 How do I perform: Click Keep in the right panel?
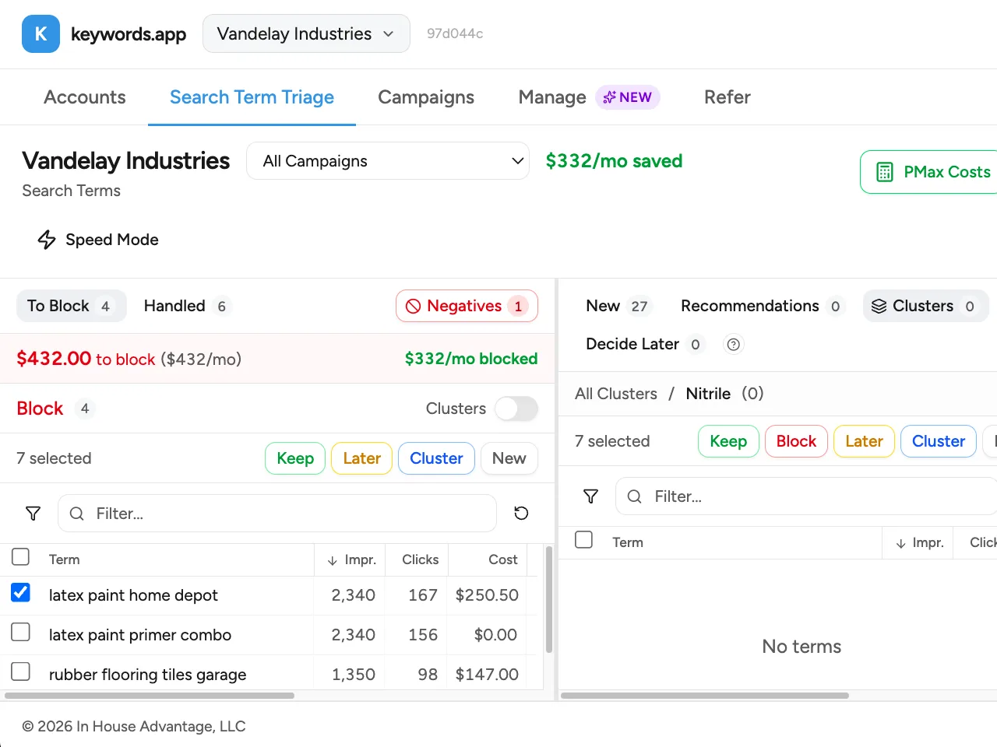point(728,441)
